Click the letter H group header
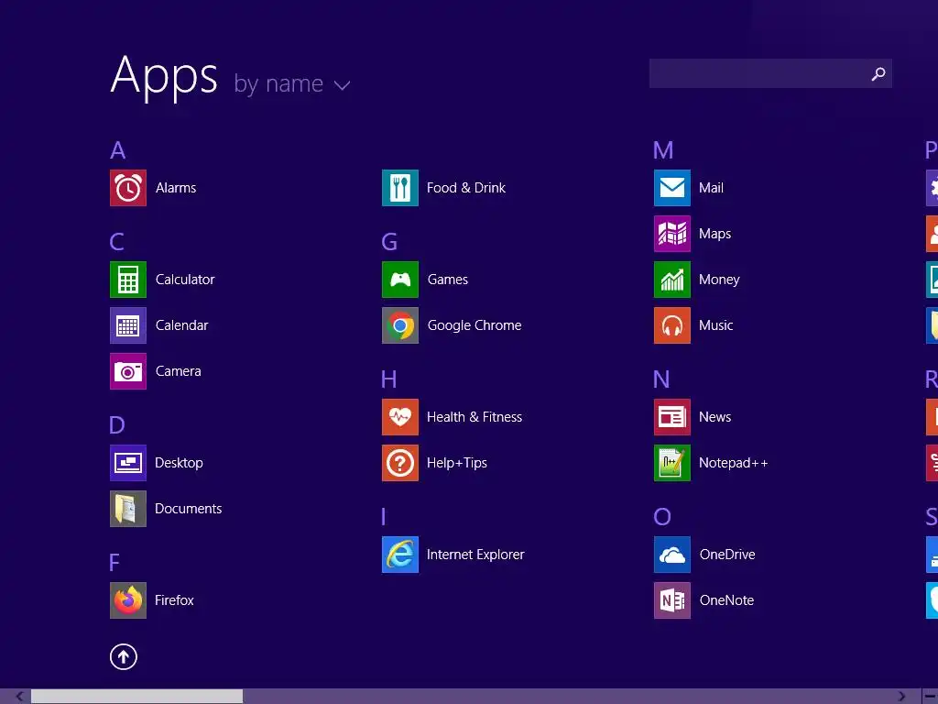The image size is (938, 704). [x=388, y=379]
